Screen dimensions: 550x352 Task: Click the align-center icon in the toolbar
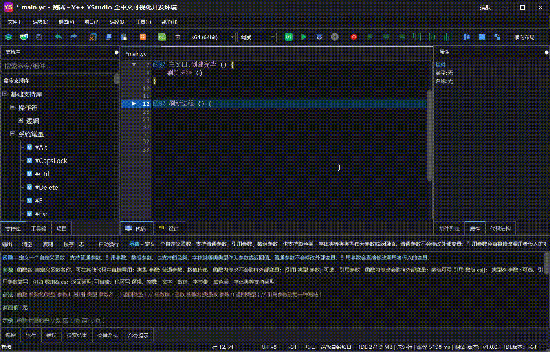click(x=386, y=37)
